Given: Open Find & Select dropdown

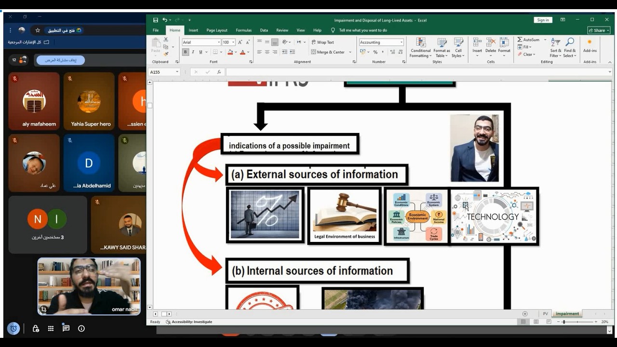Looking at the screenshot, I should pos(570,48).
